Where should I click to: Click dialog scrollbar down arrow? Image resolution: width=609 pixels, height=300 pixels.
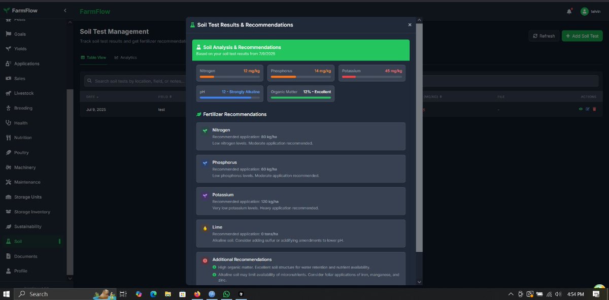(x=419, y=282)
